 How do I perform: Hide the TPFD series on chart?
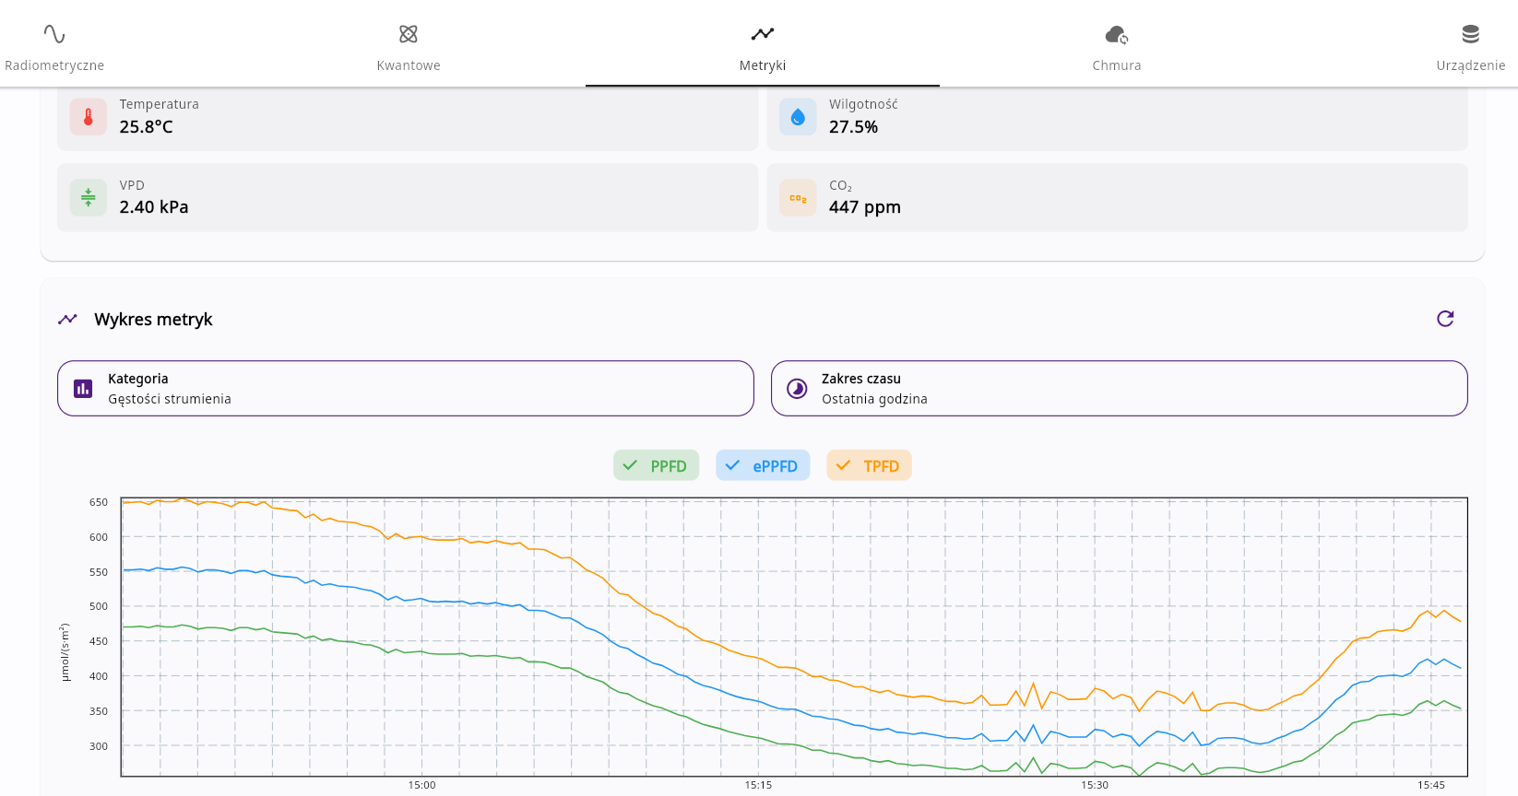(x=869, y=465)
